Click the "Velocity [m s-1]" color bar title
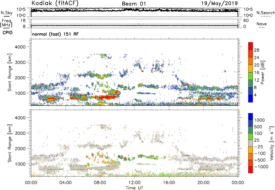Viewport: 275px width, 190px height. click(x=272, y=143)
